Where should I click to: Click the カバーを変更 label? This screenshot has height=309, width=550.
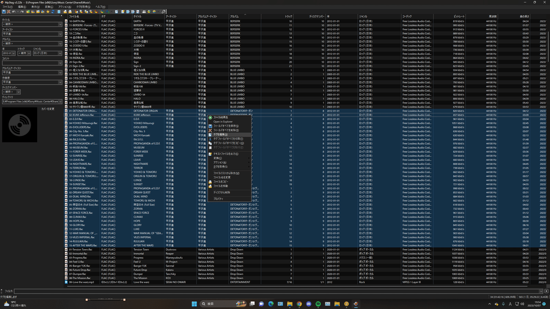click(x=48, y=109)
